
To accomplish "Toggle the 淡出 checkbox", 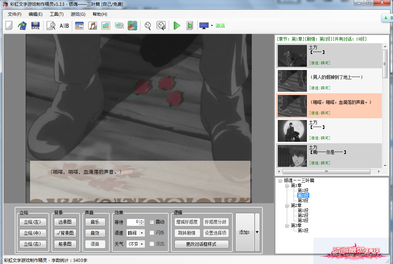I will tap(152, 244).
